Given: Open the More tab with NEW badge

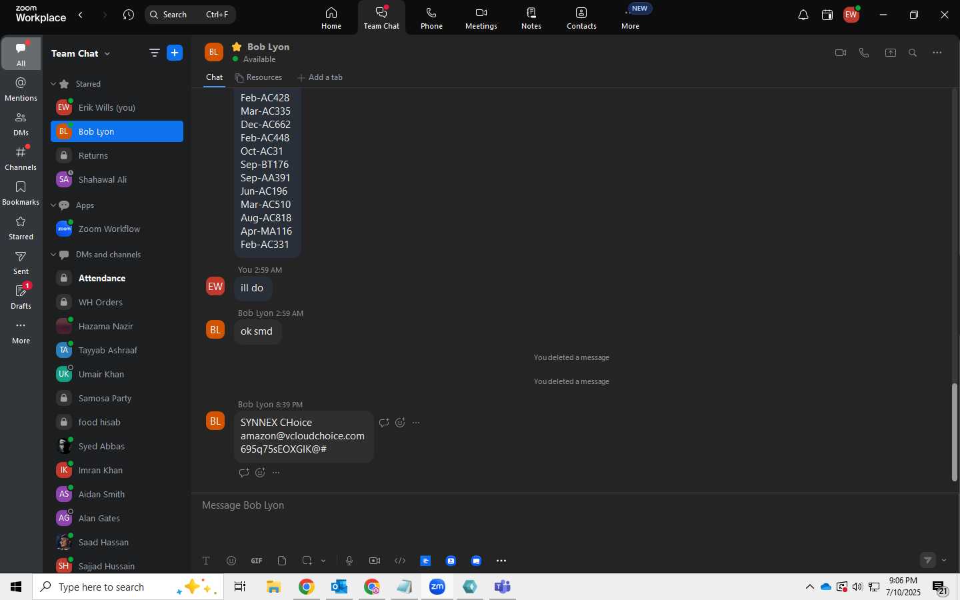Looking at the screenshot, I should pyautogui.click(x=631, y=18).
